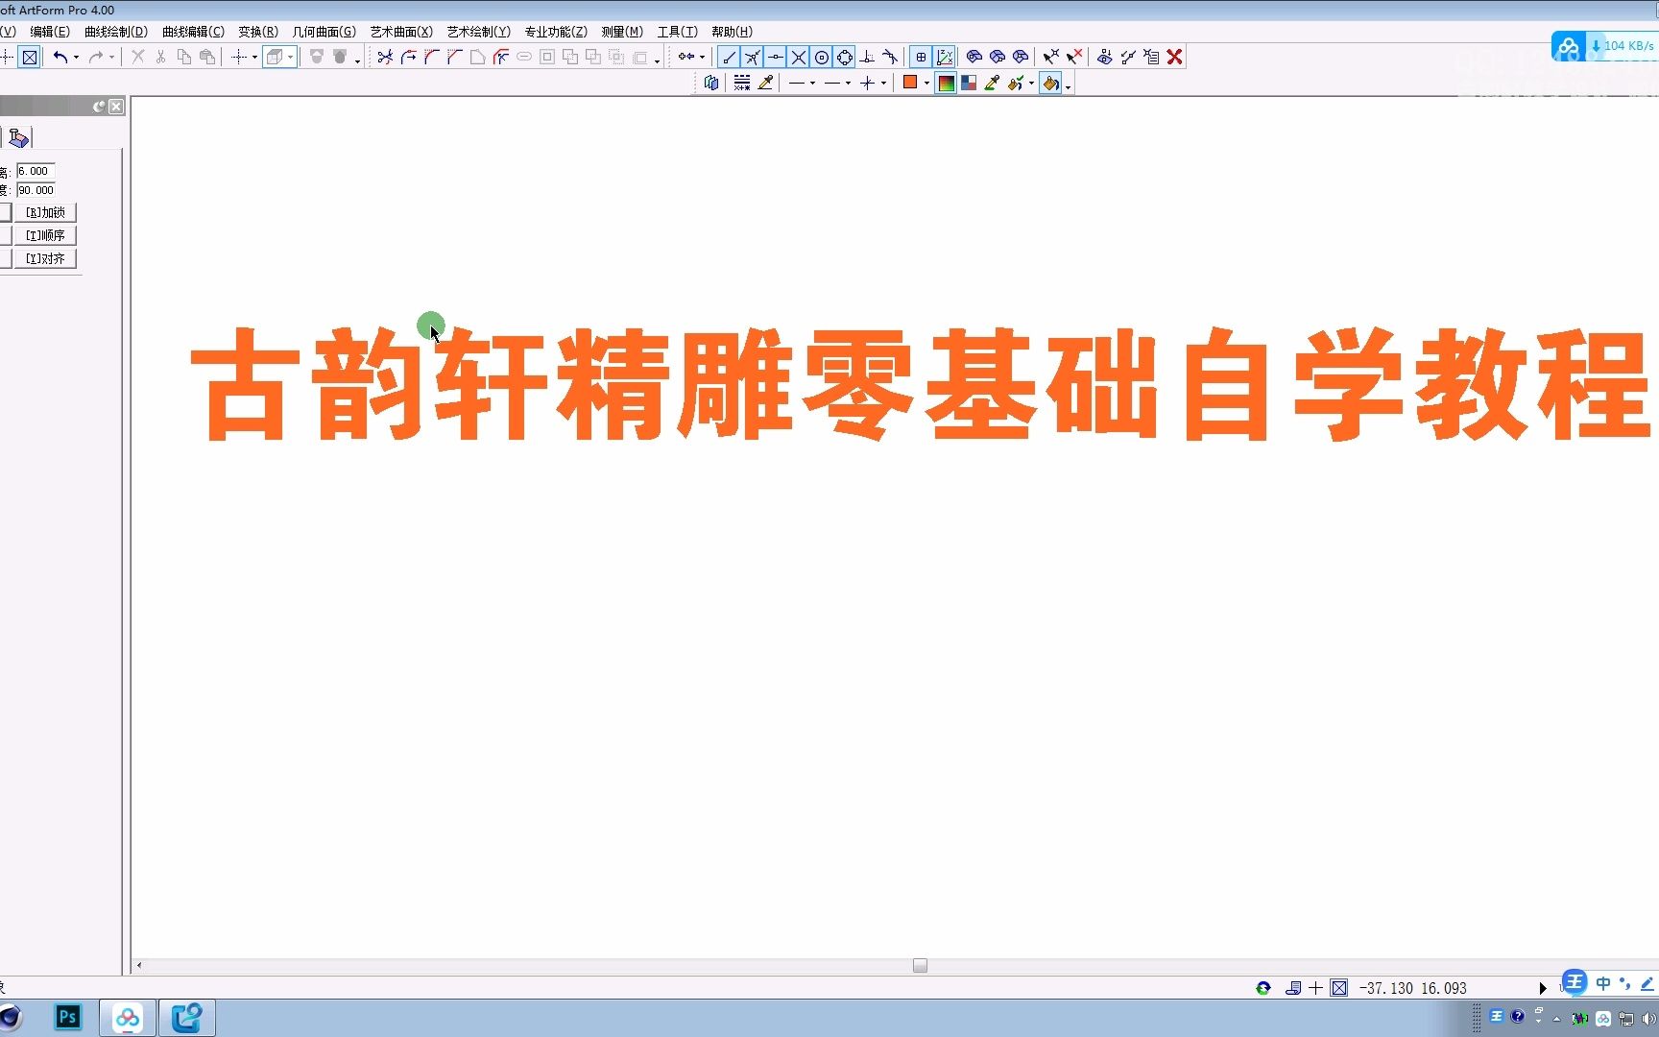The image size is (1659, 1037).
Task: Click the scissors Cut icon
Action: tap(160, 57)
